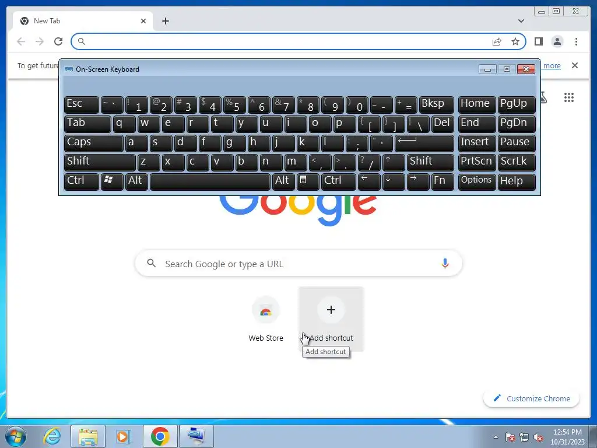Open Windows Media Player from taskbar
Screen dimensions: 597x448
click(x=124, y=436)
